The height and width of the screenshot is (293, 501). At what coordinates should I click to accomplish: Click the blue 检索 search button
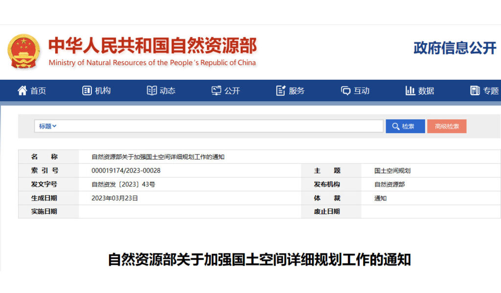(x=405, y=126)
